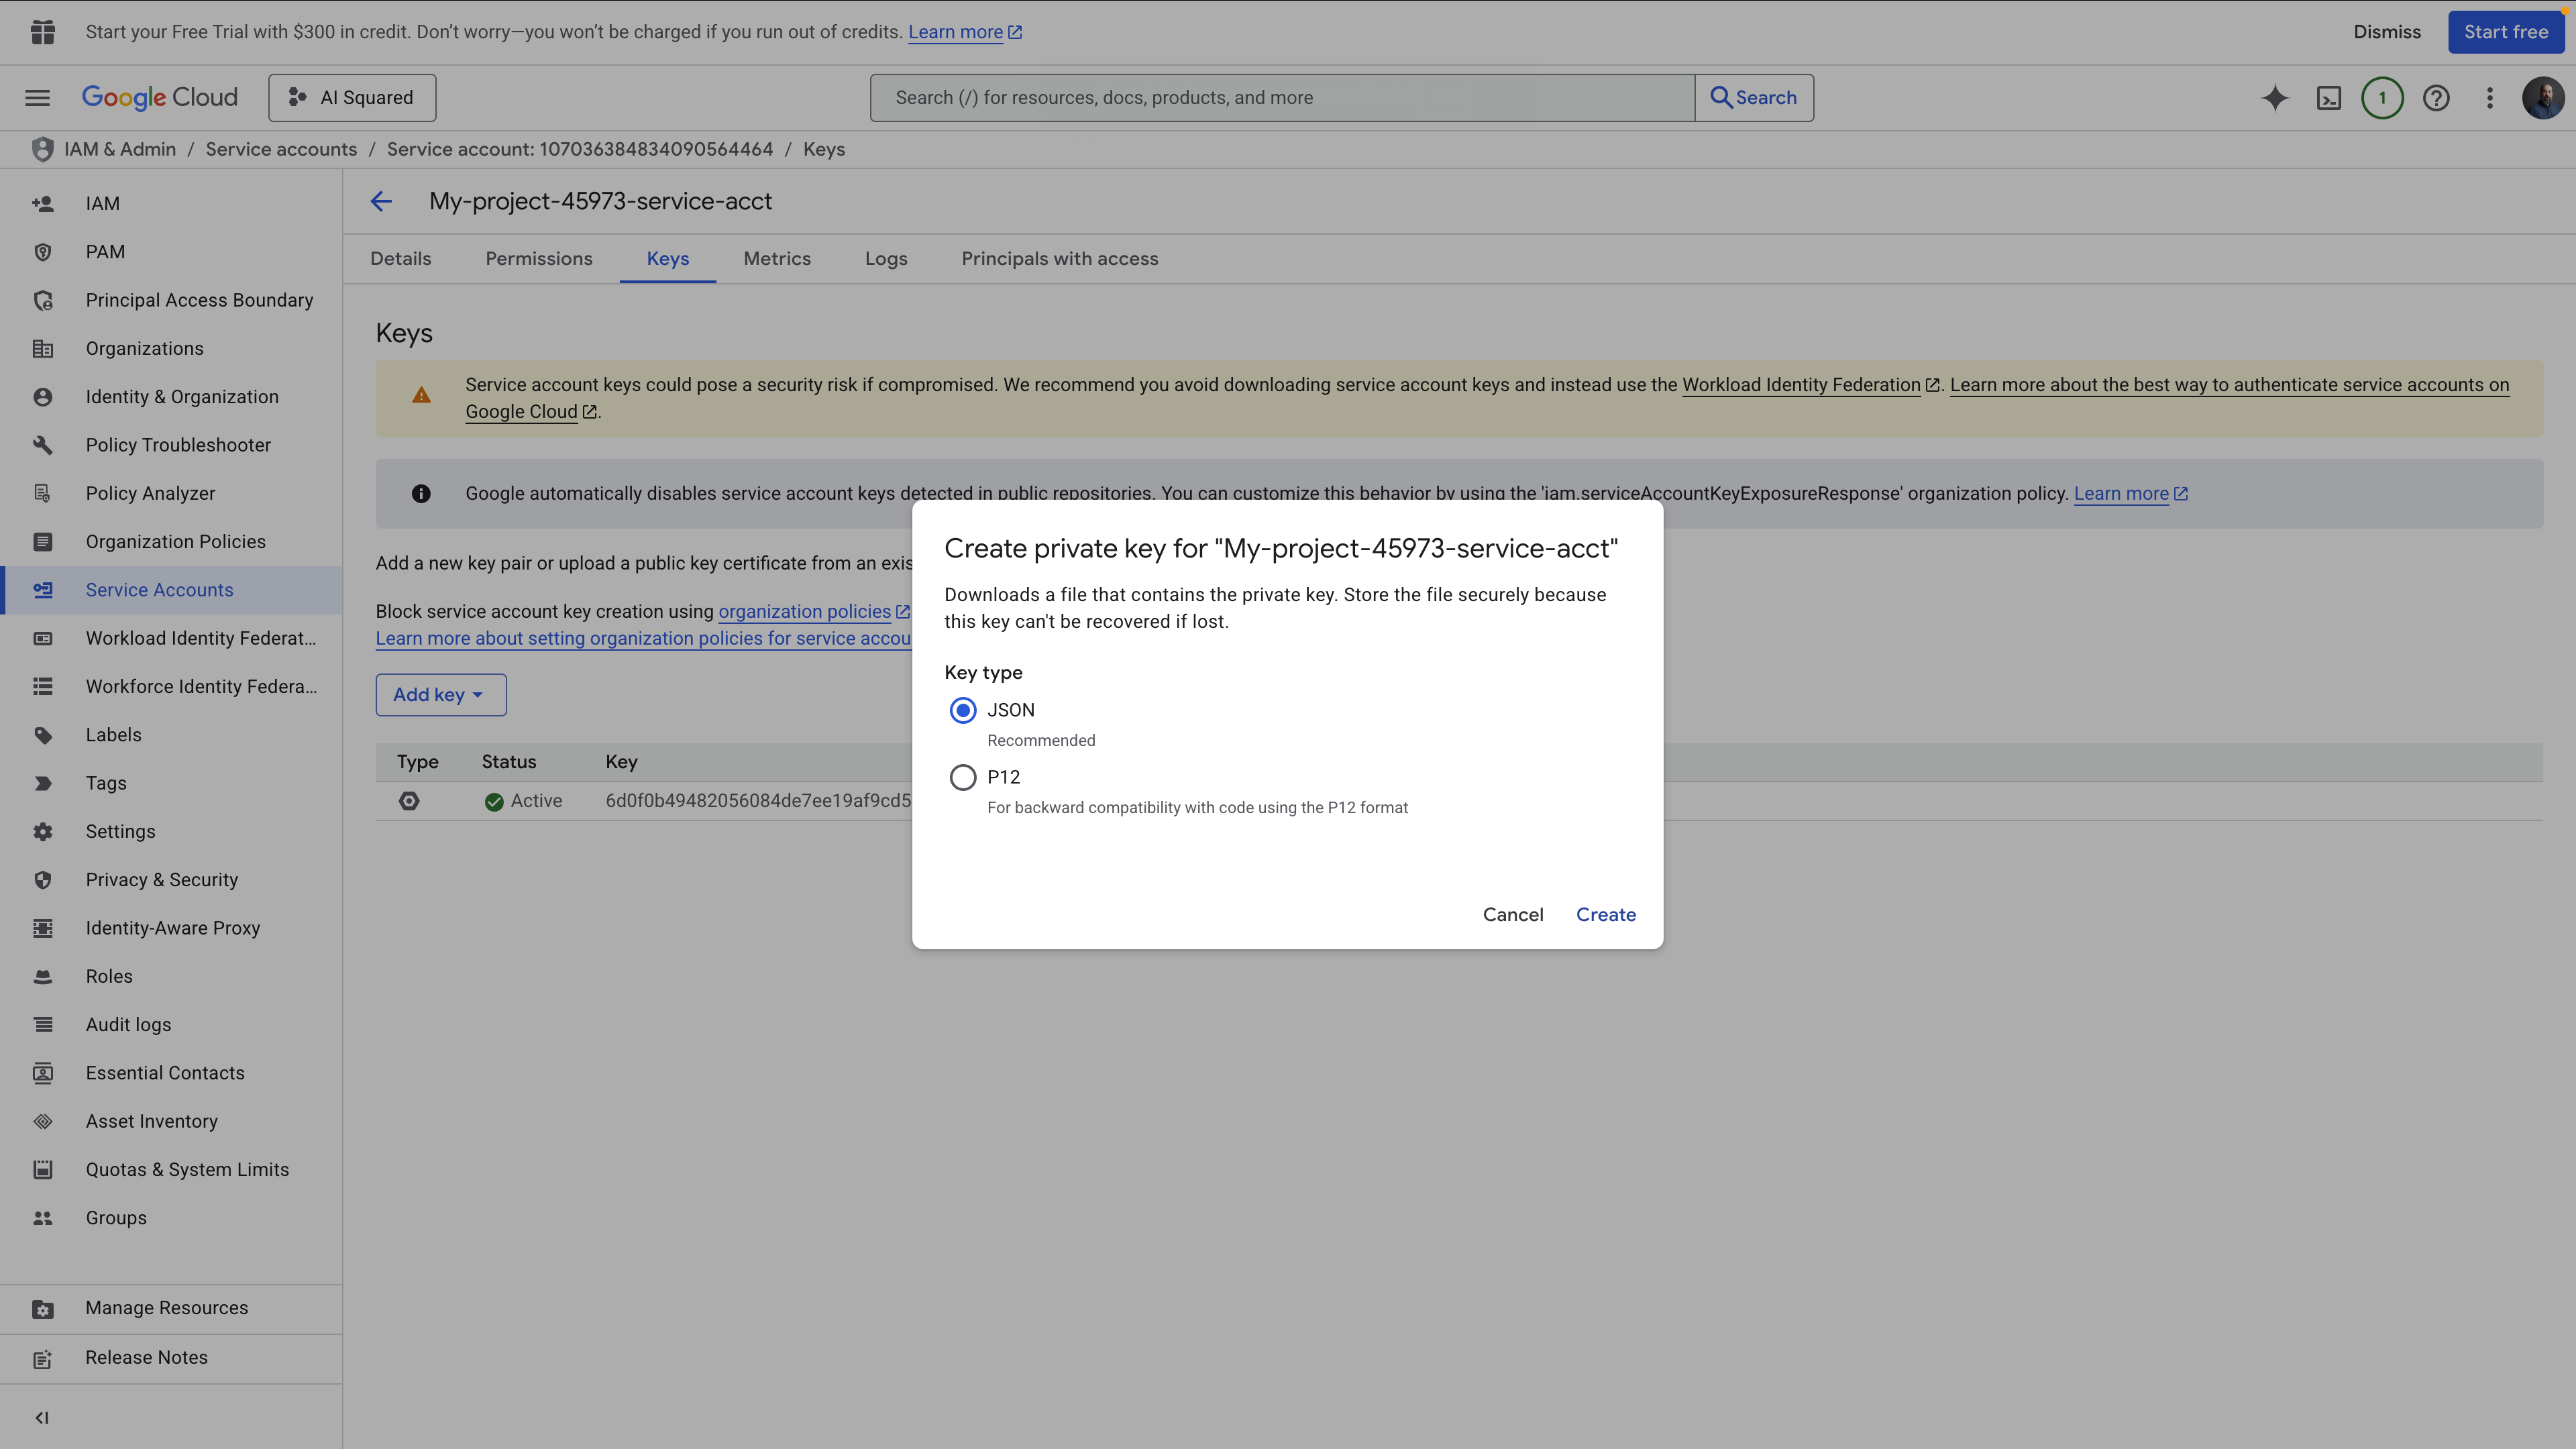The width and height of the screenshot is (2576, 1449).
Task: Click the Active status cell
Action: 522,801
